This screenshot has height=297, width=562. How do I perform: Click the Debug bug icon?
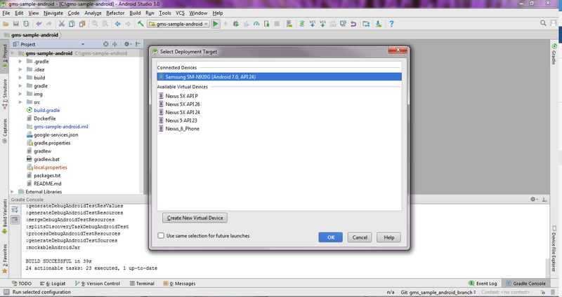coord(235,24)
